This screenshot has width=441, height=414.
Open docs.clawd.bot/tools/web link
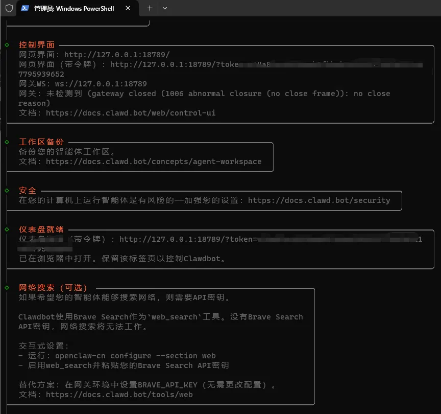pos(119,395)
